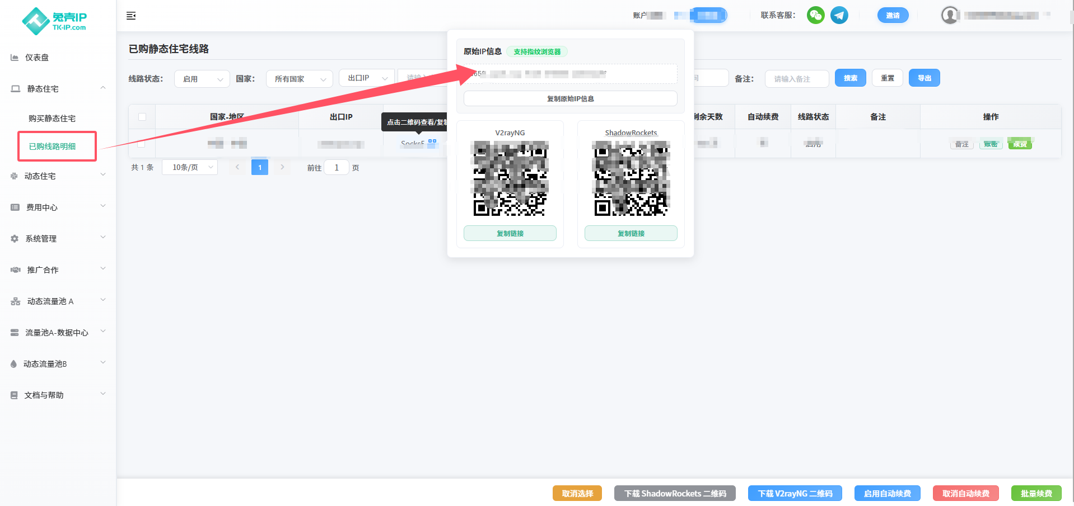Viewport: 1074px width, 506px height.
Task: Click the blue account balance badge
Action: tap(708, 15)
